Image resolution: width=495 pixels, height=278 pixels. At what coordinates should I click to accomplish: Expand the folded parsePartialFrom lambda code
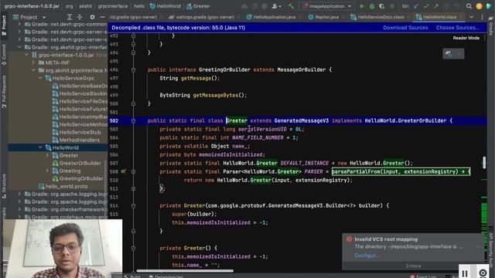click(401, 171)
